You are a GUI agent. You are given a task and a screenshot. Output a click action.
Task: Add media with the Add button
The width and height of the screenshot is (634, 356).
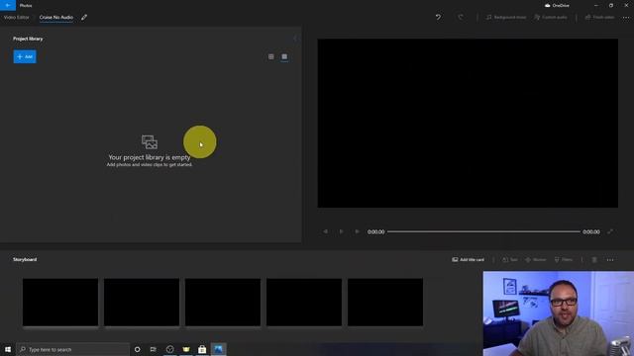click(x=25, y=56)
